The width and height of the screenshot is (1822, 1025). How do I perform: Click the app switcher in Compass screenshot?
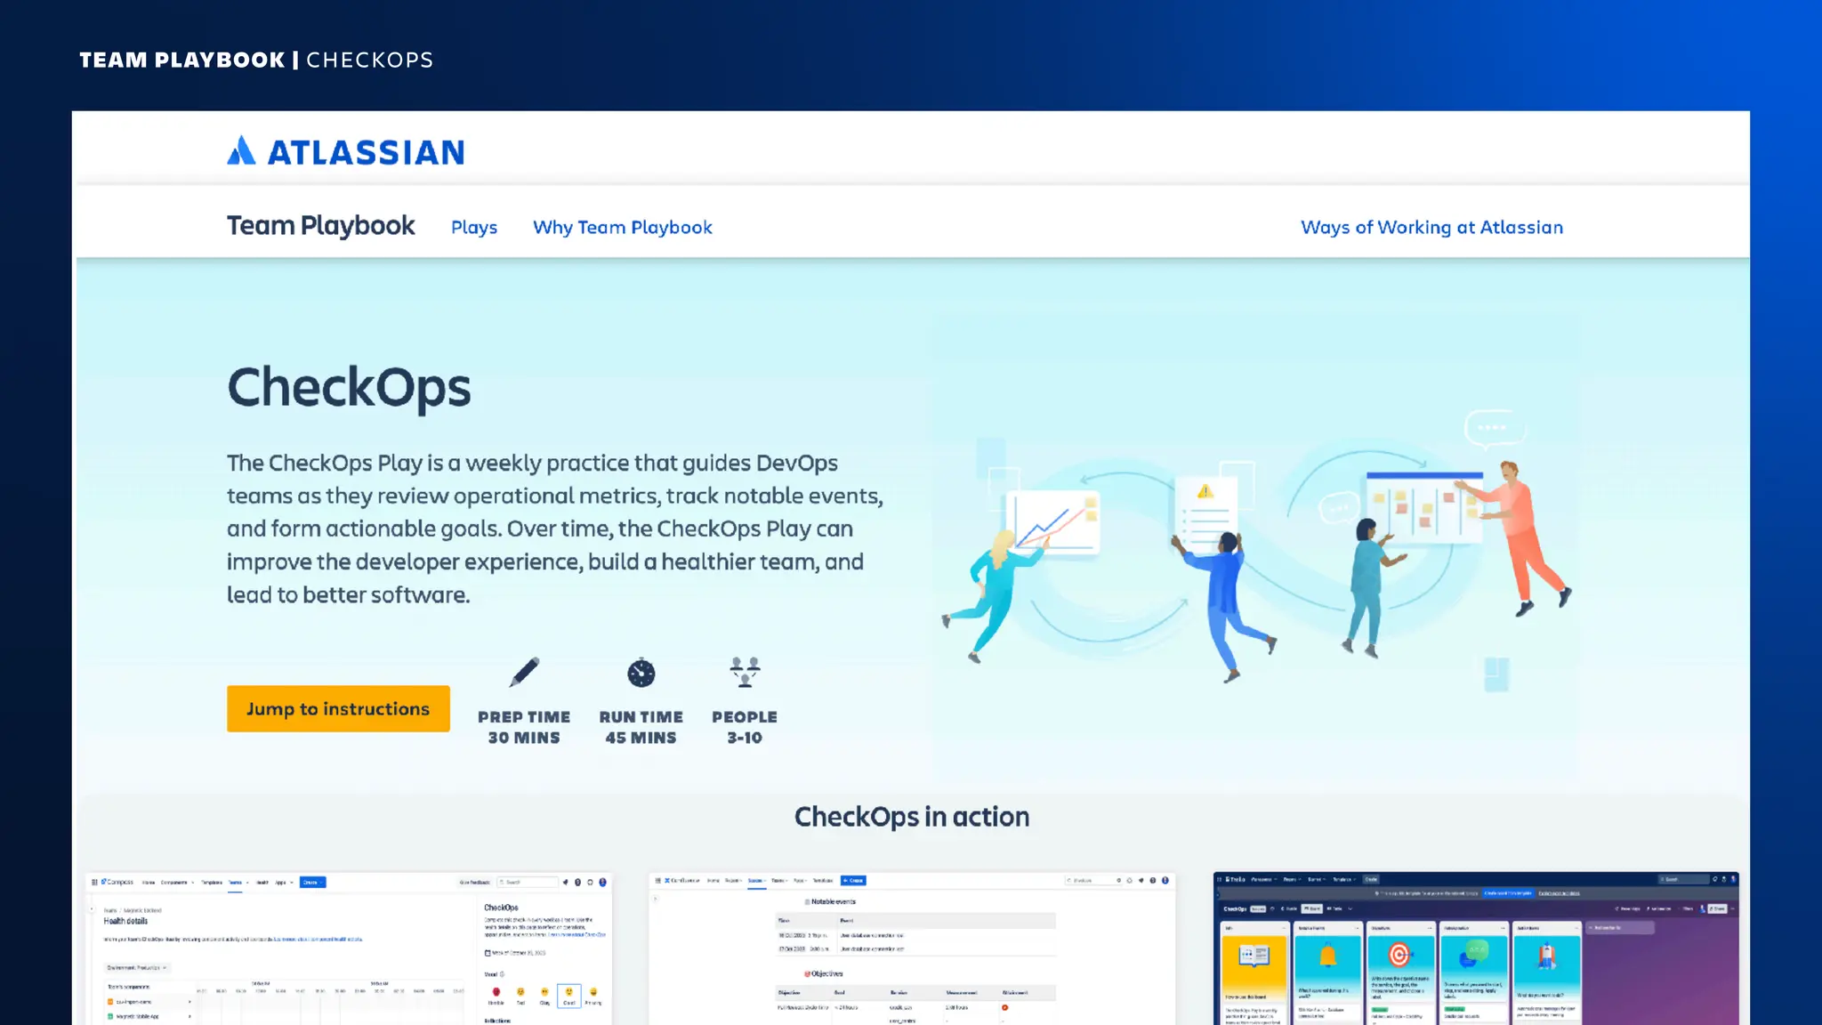click(x=94, y=883)
